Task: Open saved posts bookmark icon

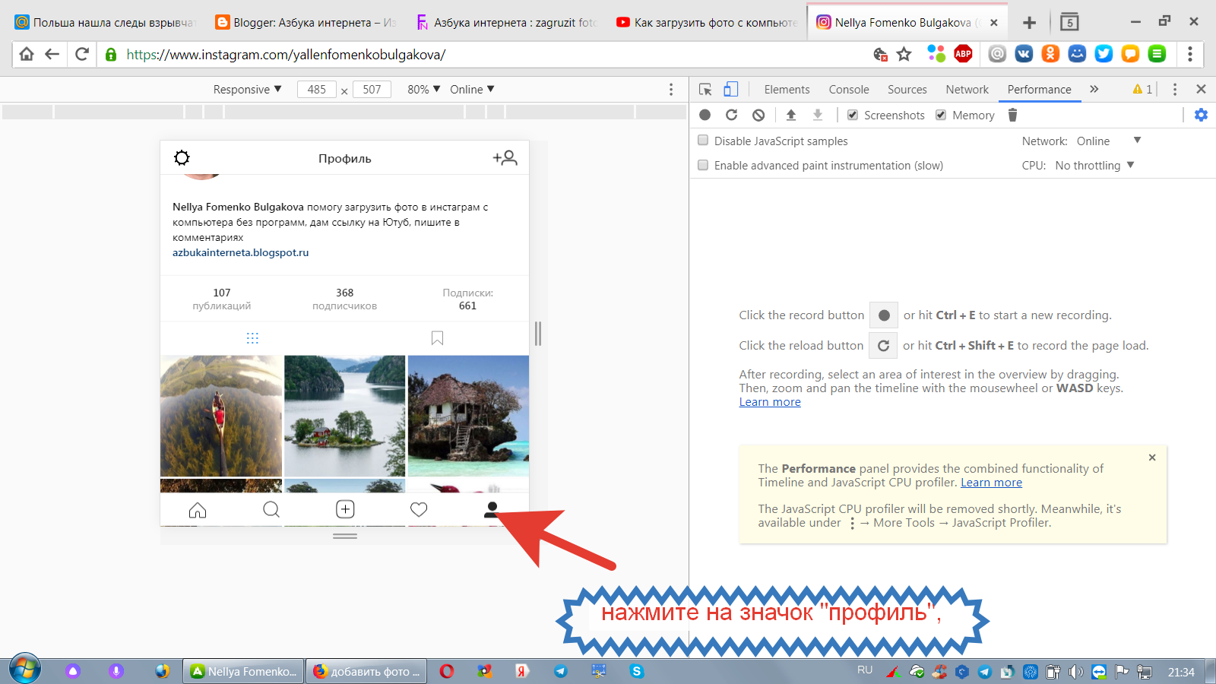Action: [437, 338]
